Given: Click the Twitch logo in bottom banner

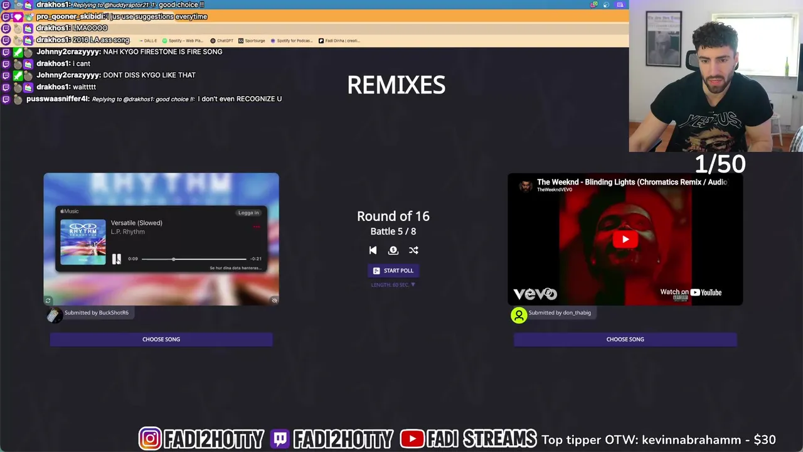Looking at the screenshot, I should (280, 439).
